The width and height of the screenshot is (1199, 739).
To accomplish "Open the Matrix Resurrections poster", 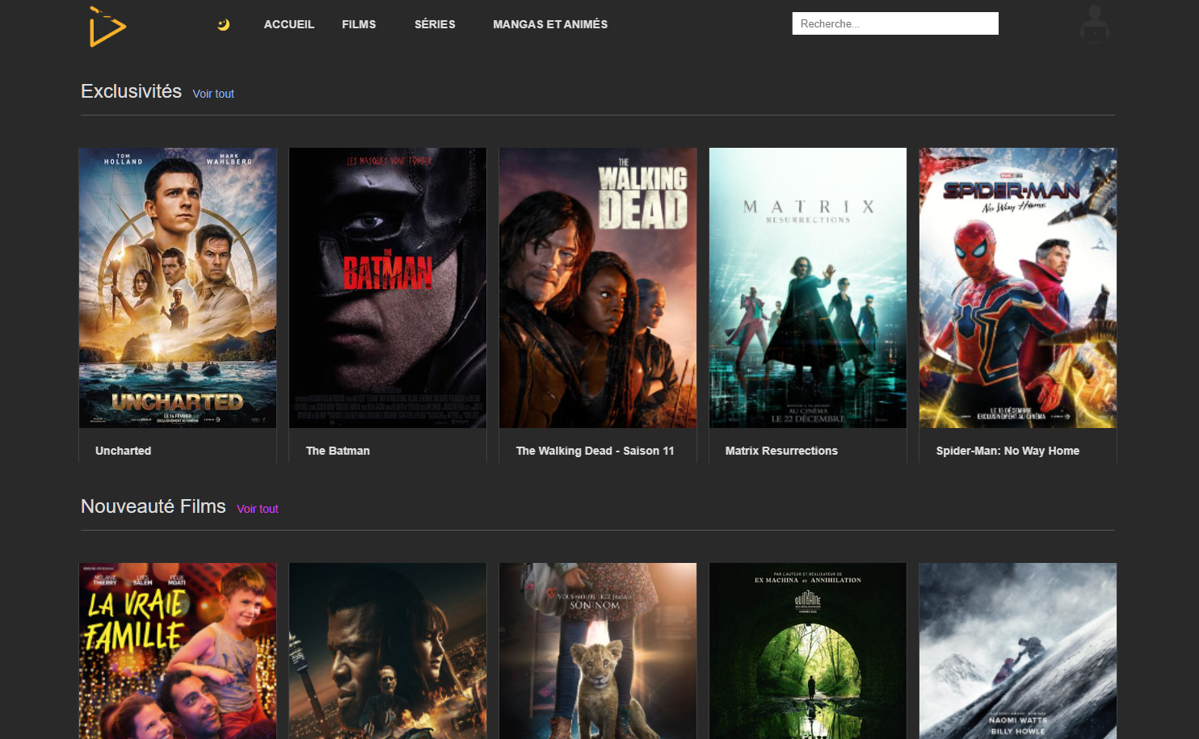I will pyautogui.click(x=808, y=288).
